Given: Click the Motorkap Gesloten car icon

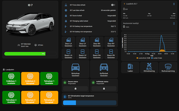Looking at the screenshot, I should tap(75, 67).
